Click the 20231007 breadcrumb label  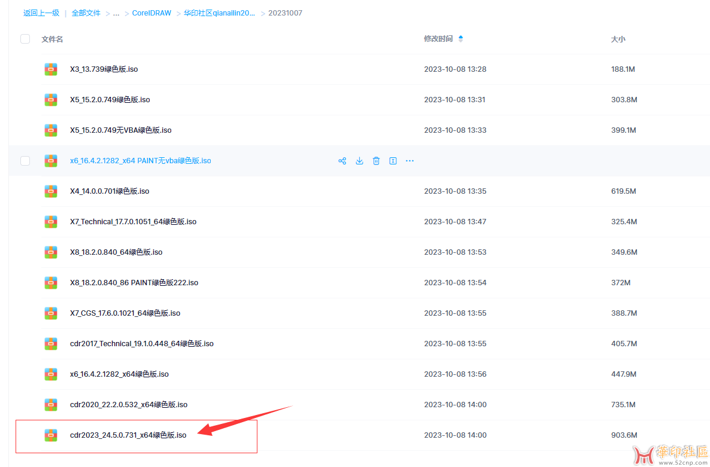[x=286, y=13]
